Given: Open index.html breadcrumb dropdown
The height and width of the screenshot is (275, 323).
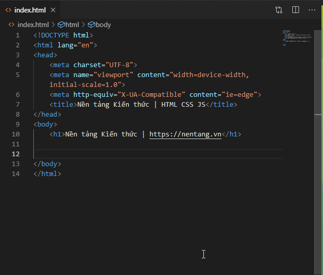Looking at the screenshot, I should tap(33, 24).
